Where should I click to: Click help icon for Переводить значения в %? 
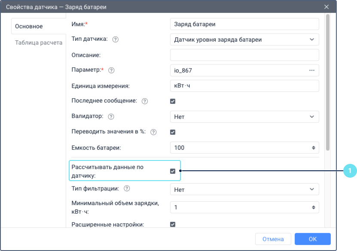(x=153, y=132)
